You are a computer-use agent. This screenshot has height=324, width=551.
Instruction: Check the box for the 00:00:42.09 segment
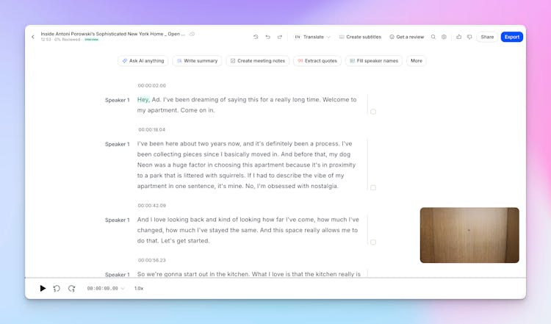coord(373,242)
